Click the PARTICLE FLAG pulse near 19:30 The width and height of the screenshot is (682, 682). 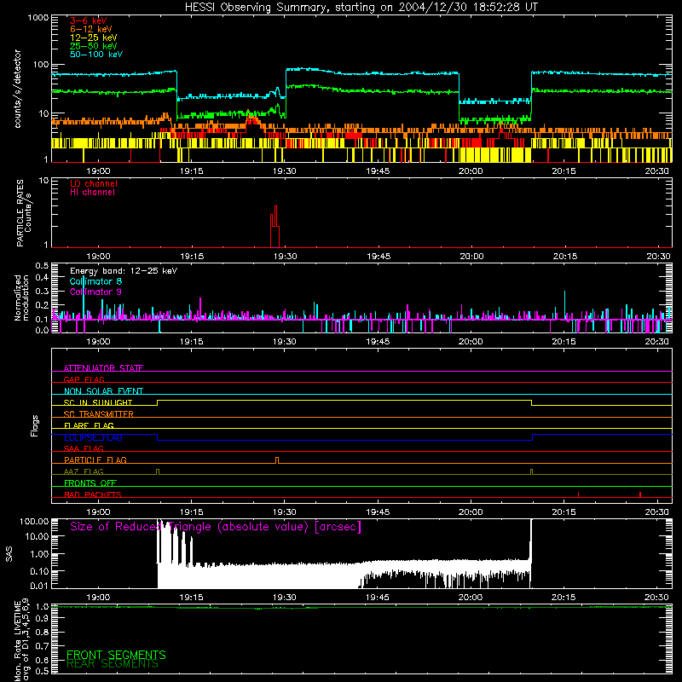tap(277, 460)
